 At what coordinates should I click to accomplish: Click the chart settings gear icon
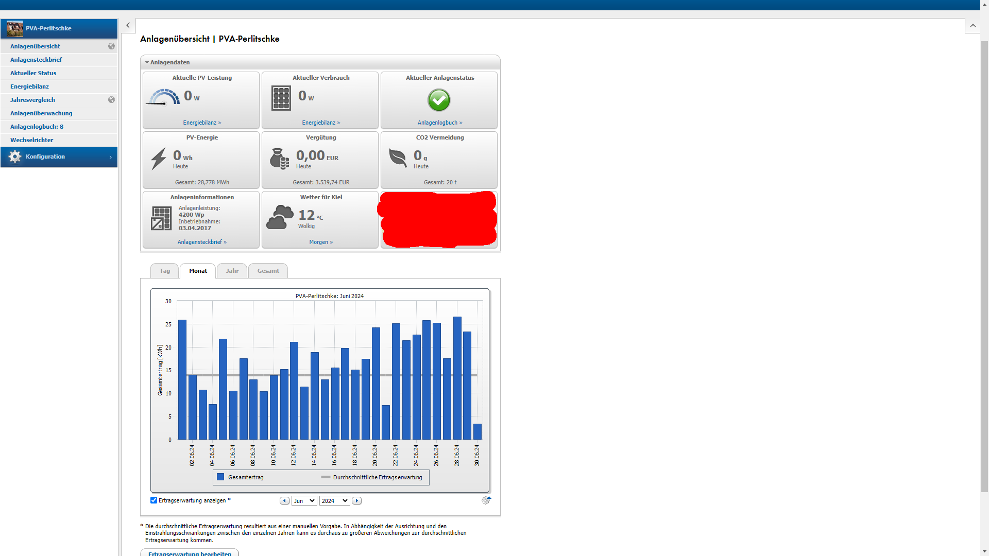486,500
